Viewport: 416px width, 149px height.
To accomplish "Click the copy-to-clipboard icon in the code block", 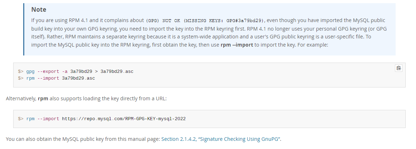I will point(399,68).
